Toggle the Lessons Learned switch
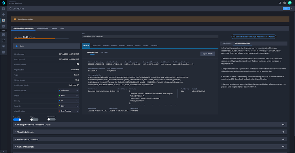Image resolution: width=295 pixels, height=153 pixels. click(x=51, y=119)
